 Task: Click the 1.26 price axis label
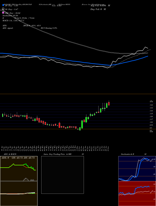151,116
